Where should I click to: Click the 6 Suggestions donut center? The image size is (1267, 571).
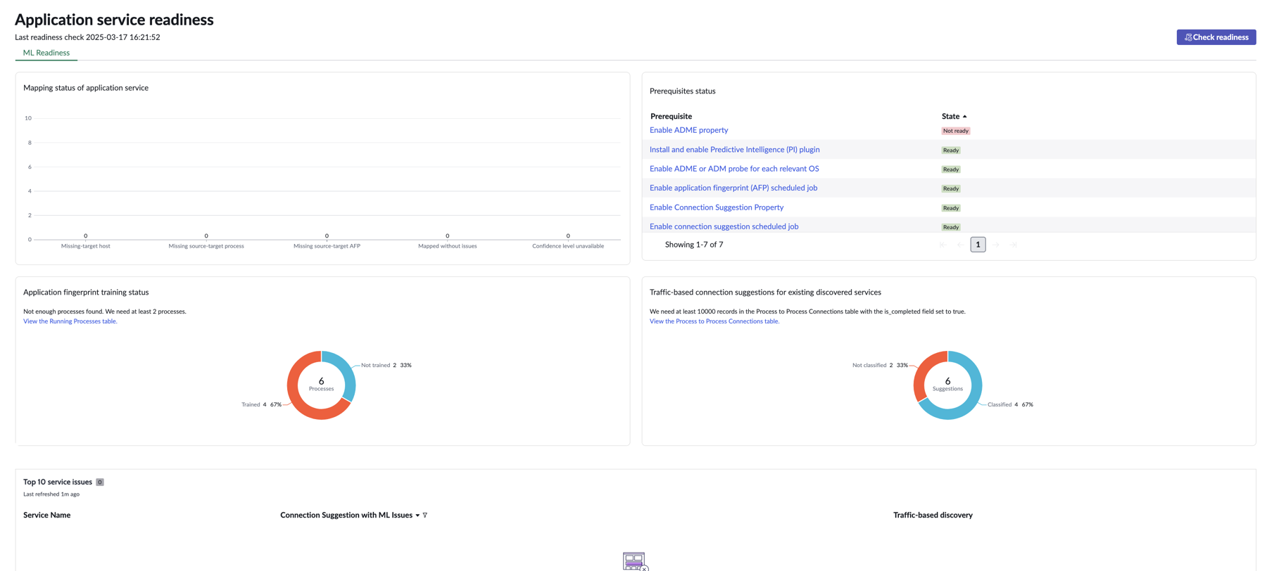point(947,385)
